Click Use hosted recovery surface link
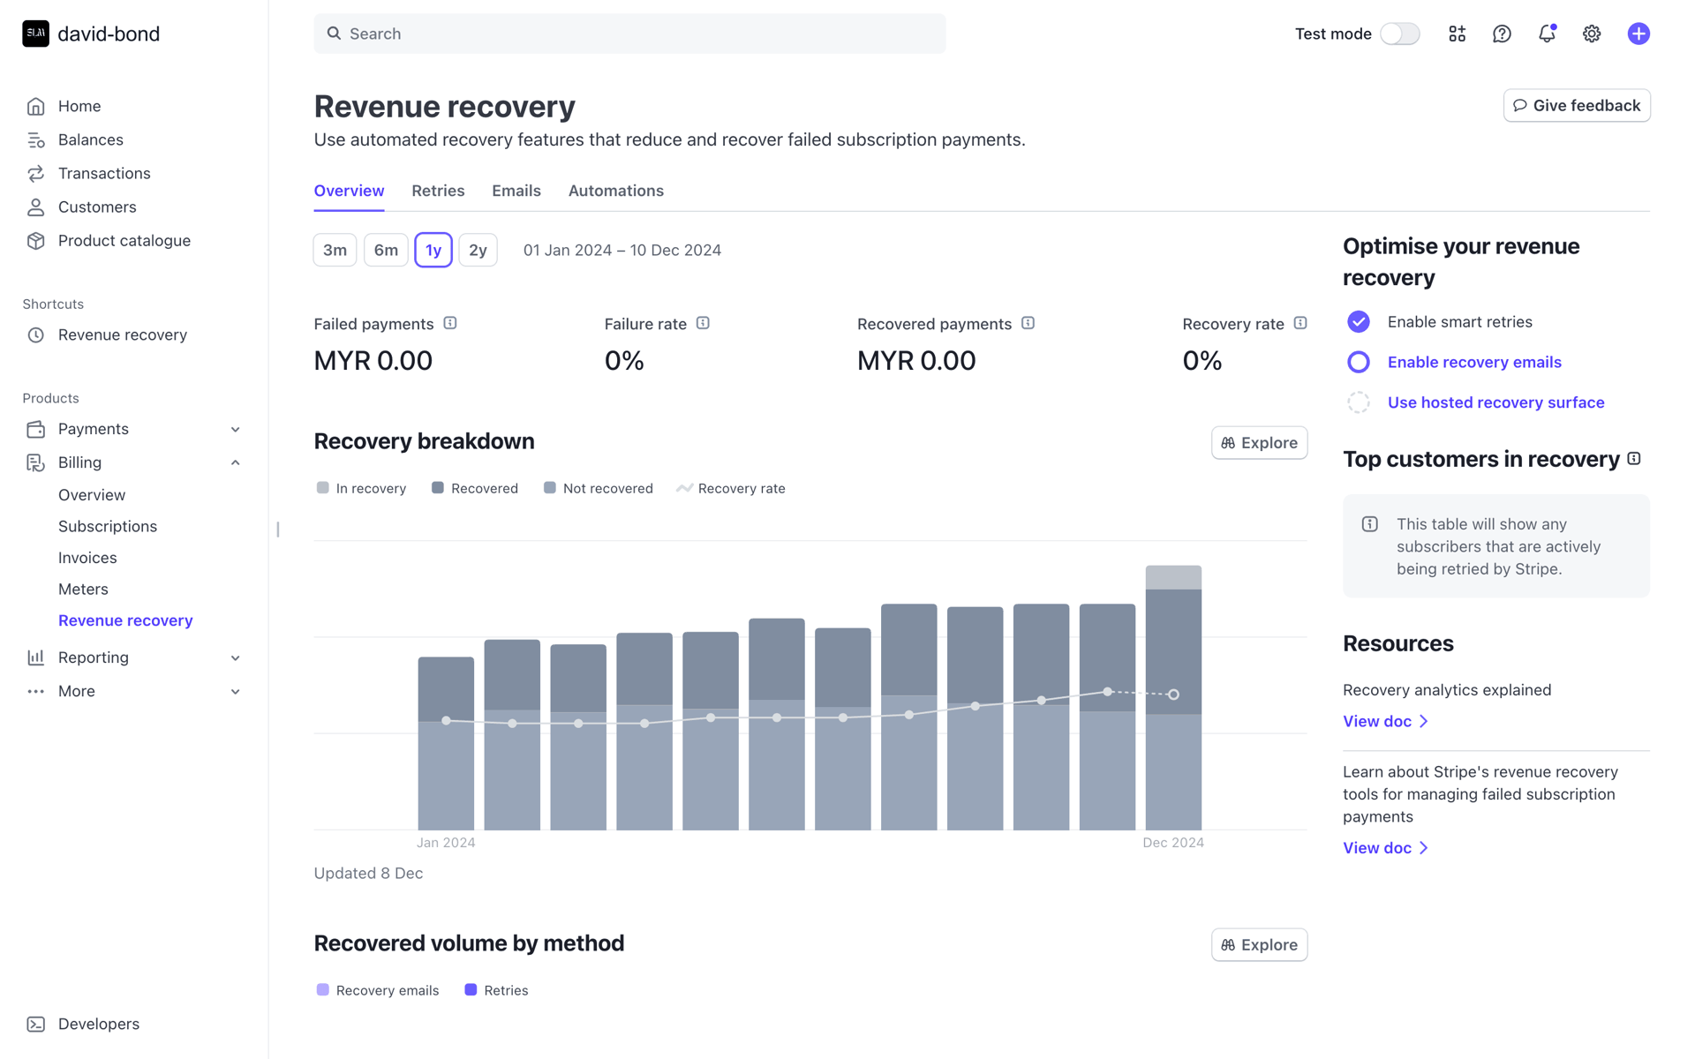The height and width of the screenshot is (1059, 1695). coord(1495,402)
